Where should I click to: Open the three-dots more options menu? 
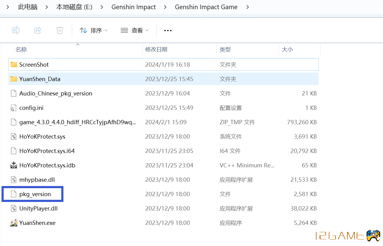coord(168,30)
